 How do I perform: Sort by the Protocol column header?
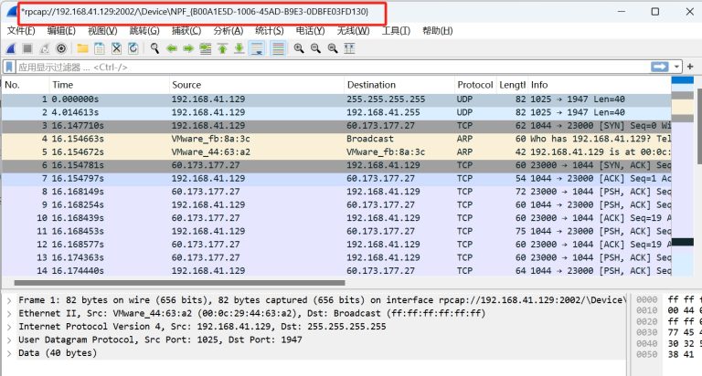tap(475, 85)
